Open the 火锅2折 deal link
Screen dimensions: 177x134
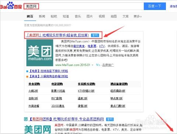(33, 91)
